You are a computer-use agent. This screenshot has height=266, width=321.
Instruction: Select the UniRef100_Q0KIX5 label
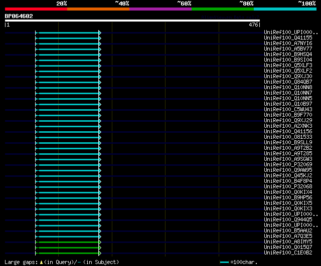pyautogui.click(x=288, y=203)
